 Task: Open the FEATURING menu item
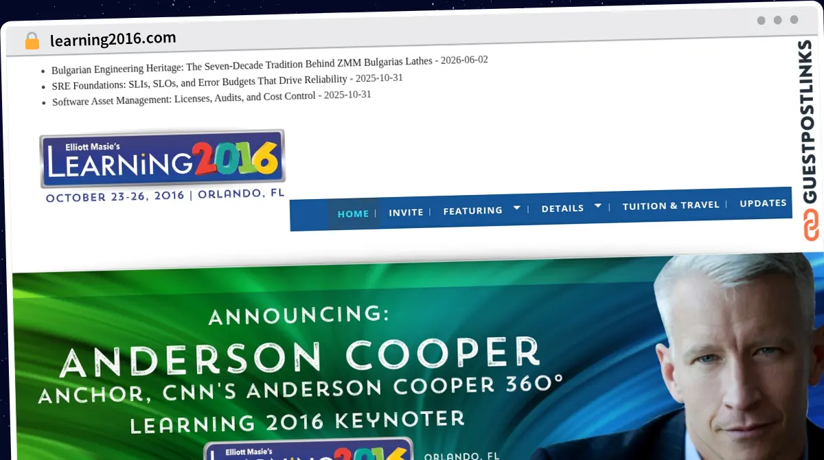tap(472, 210)
